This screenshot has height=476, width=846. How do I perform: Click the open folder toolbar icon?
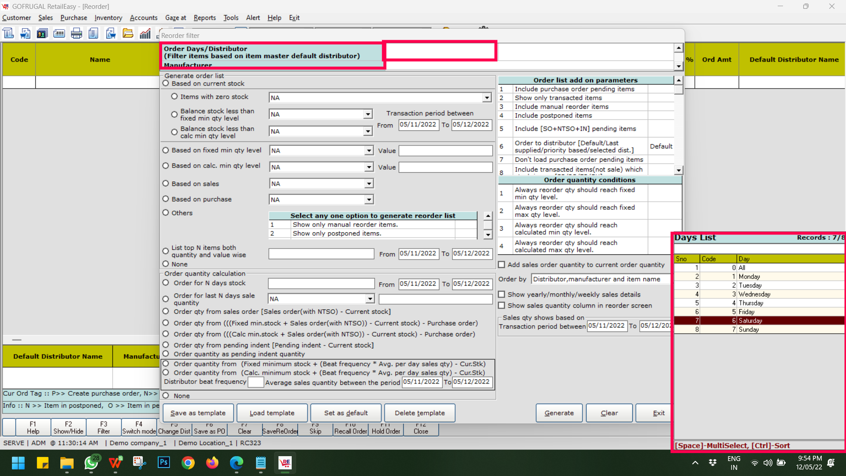coord(128,33)
